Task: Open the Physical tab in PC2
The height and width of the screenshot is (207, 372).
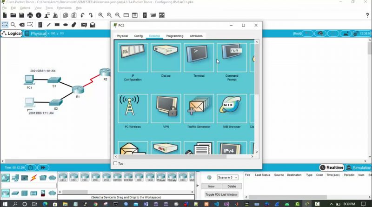Action: pos(122,36)
